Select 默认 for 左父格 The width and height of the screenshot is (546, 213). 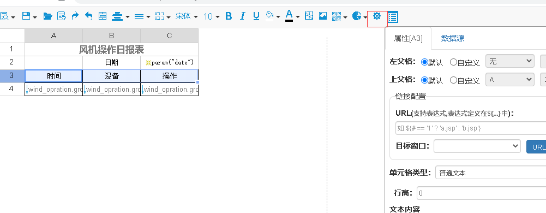[x=424, y=62]
